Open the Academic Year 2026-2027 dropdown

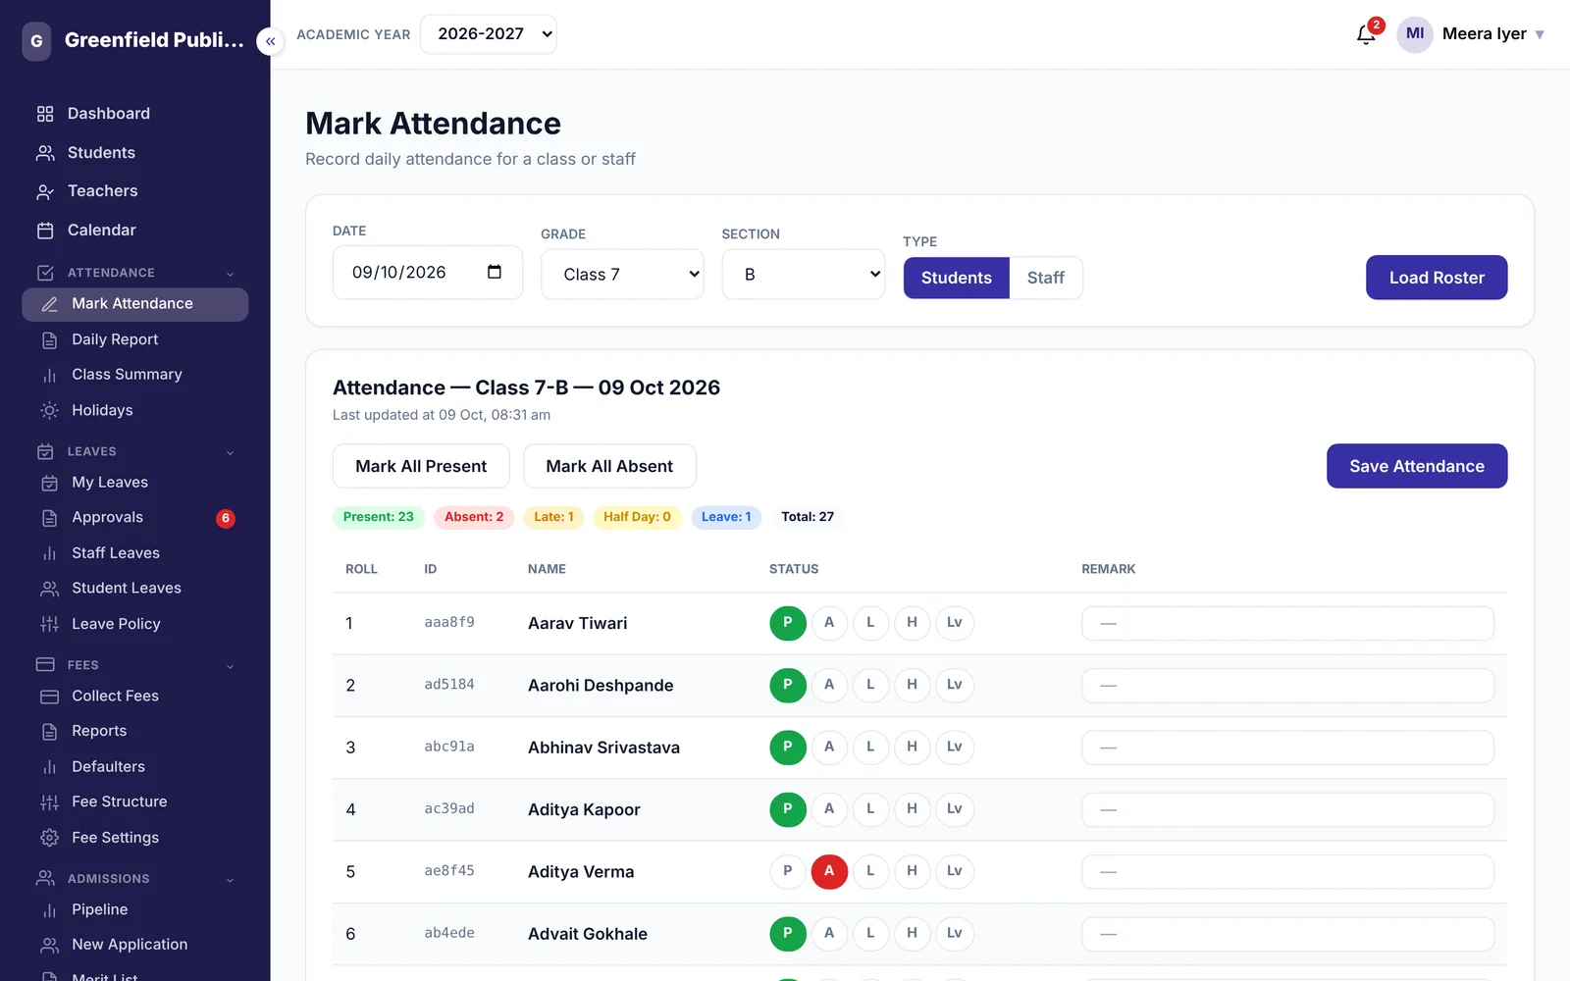[x=489, y=34]
